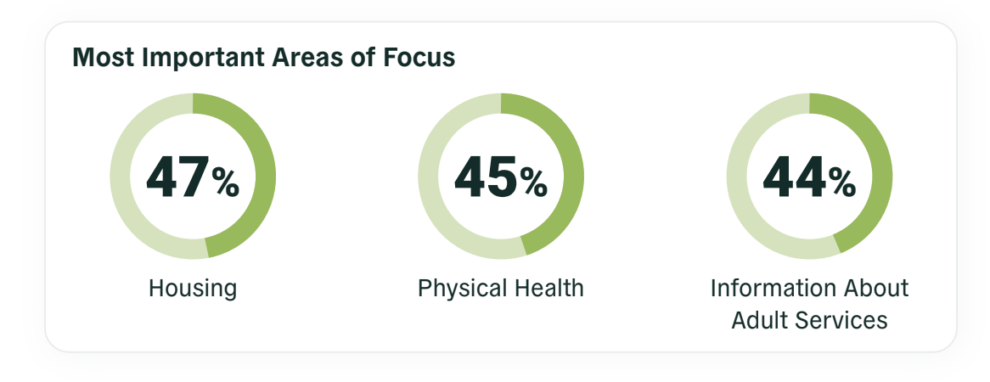Click the Information About Adult Services label
990x382 pixels.
point(809,304)
